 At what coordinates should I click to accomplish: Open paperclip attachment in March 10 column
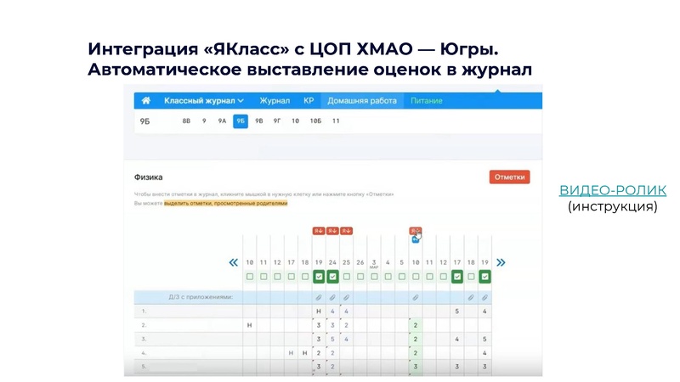coord(416,298)
